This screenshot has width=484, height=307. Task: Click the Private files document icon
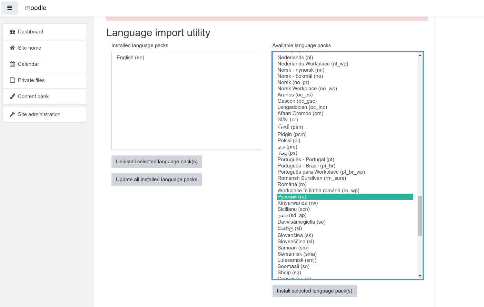tap(12, 80)
